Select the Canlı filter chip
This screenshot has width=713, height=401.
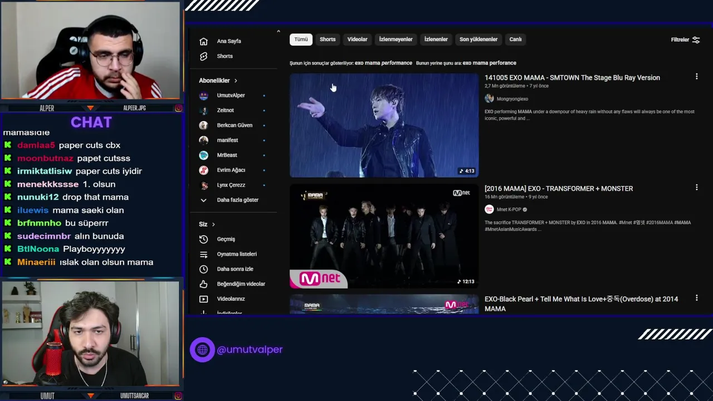[x=515, y=40]
